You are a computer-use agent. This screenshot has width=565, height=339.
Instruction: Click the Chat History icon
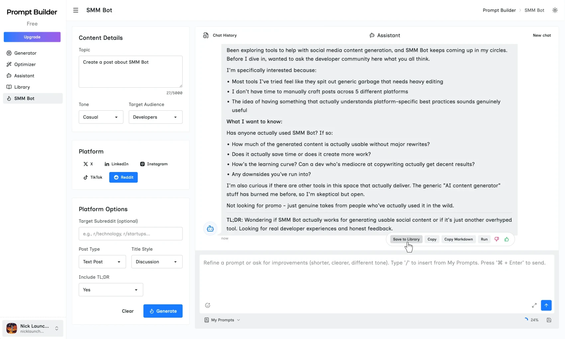(206, 35)
